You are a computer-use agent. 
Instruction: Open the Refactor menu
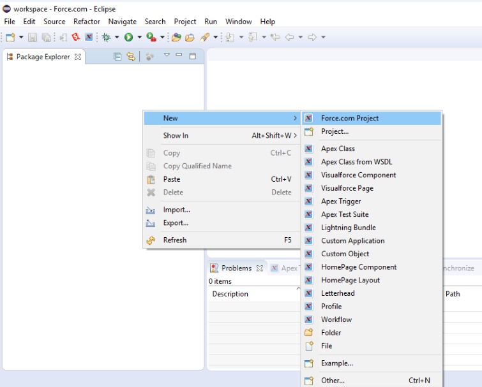[x=86, y=22]
